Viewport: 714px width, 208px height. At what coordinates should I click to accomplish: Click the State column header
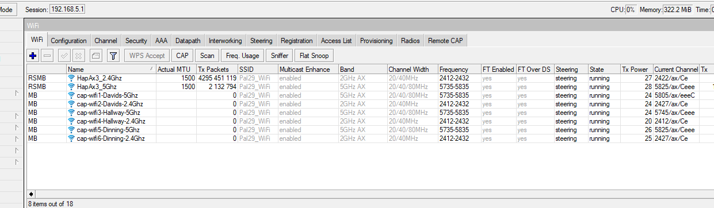(x=604, y=70)
